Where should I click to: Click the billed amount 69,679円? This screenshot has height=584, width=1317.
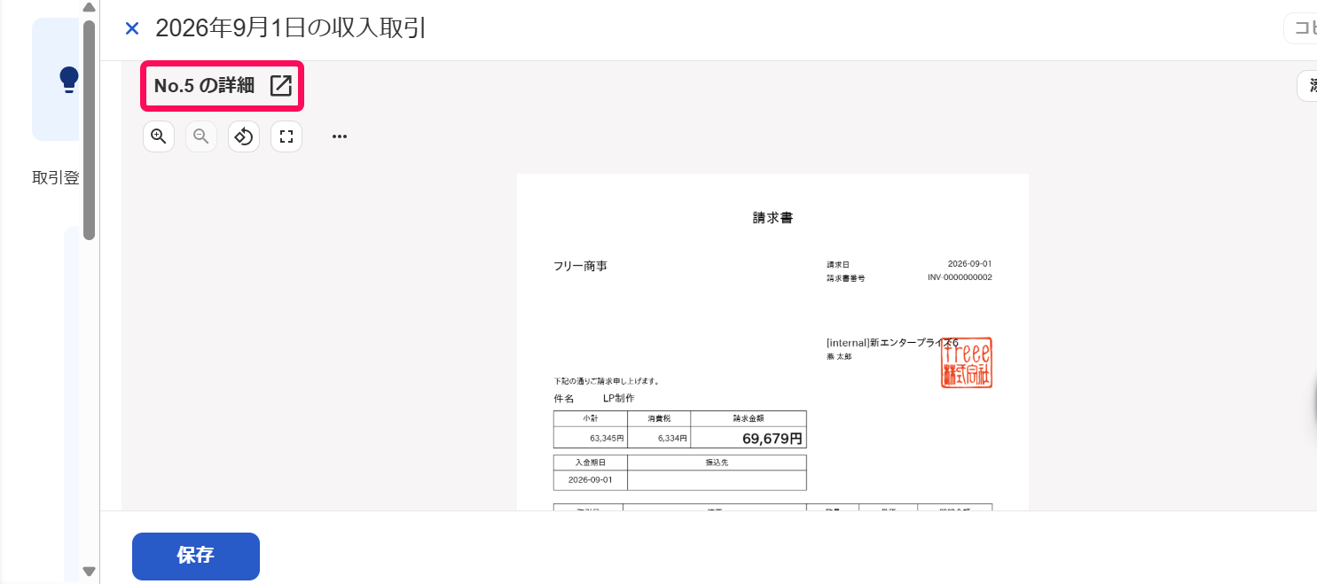(x=772, y=439)
